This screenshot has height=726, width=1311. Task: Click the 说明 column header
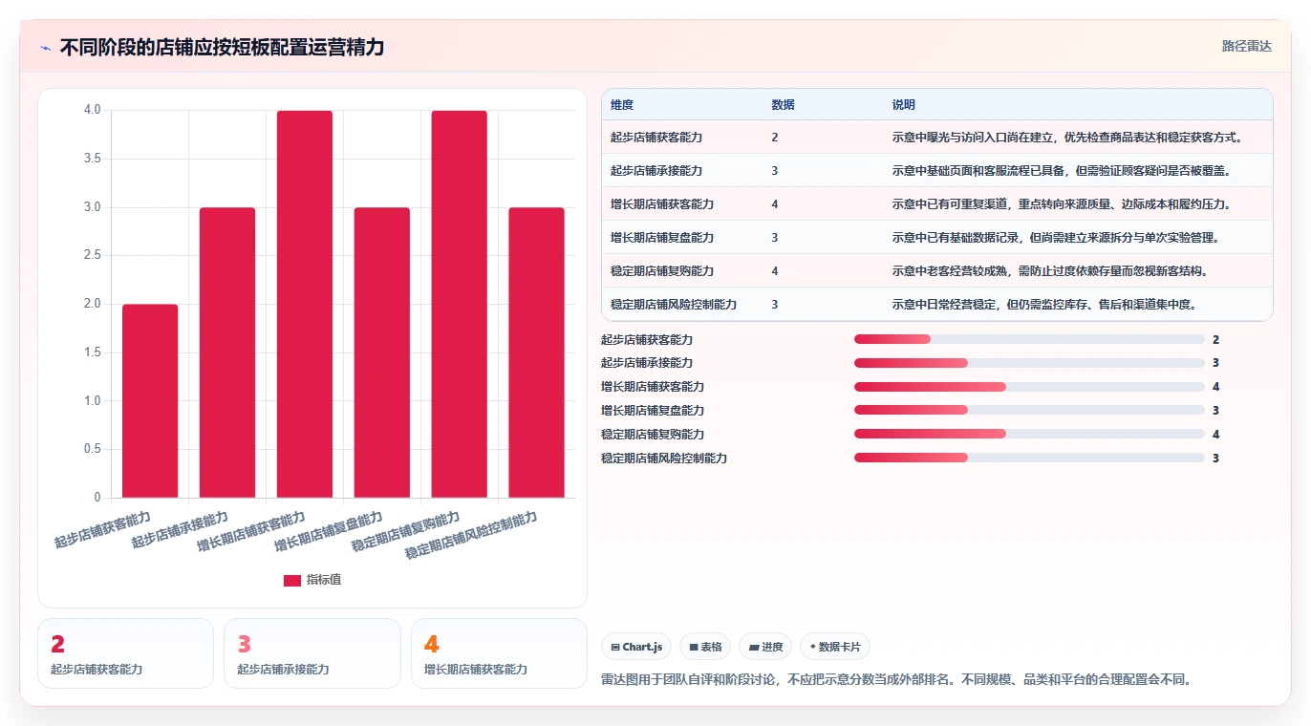click(904, 105)
